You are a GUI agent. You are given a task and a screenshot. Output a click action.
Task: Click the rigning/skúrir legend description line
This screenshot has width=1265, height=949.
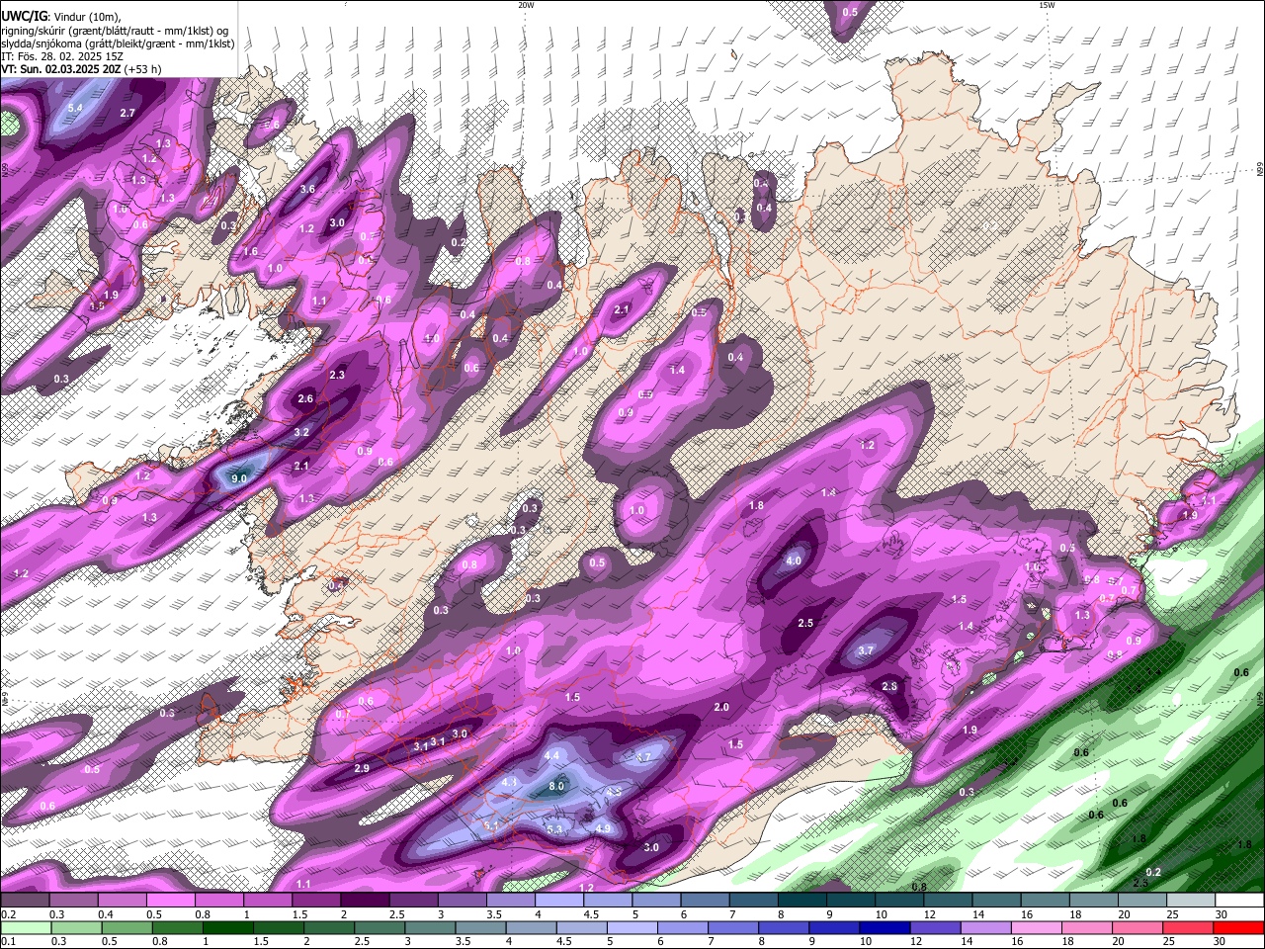coord(115,31)
